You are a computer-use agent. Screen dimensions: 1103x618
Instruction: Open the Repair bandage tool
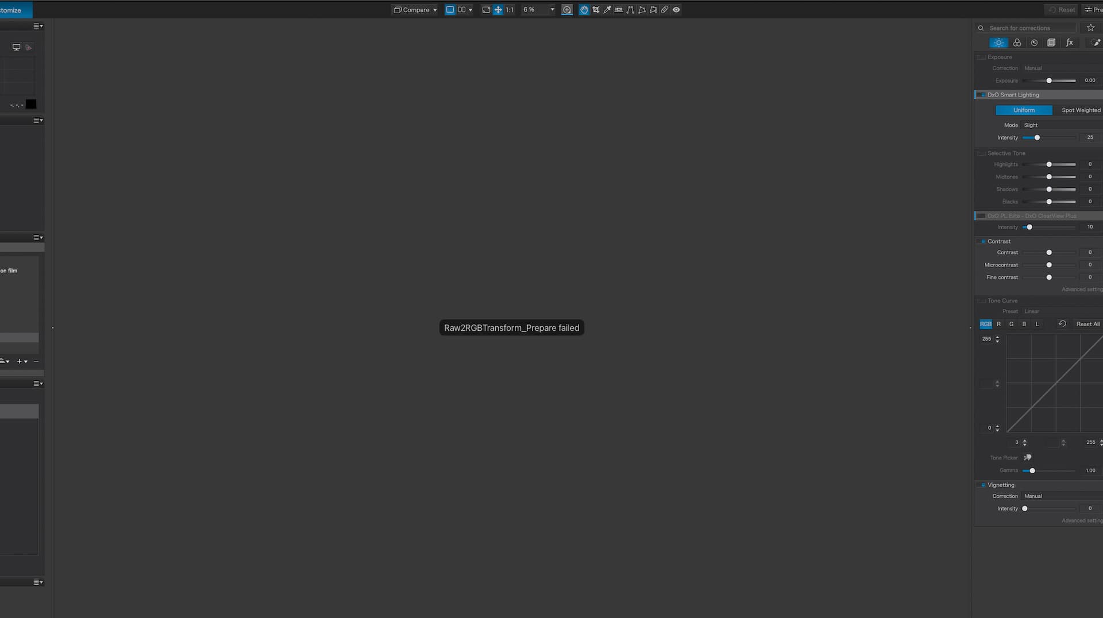(665, 10)
